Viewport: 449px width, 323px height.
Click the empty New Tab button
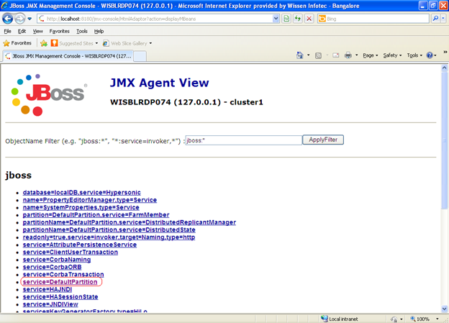coord(140,56)
